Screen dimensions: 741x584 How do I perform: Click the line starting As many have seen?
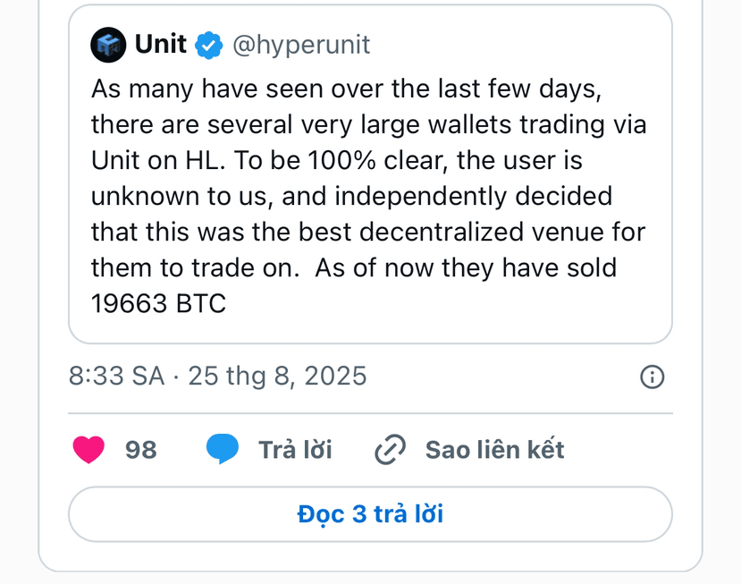pos(346,89)
